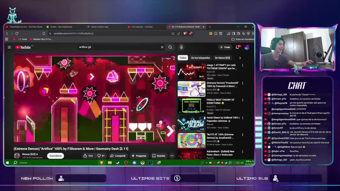Save video with Guardar button
Screen dimensions: 340x191
(x=159, y=156)
